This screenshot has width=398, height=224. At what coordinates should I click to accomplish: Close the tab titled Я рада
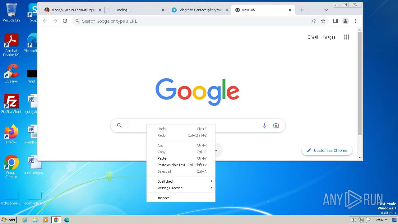coord(100,10)
